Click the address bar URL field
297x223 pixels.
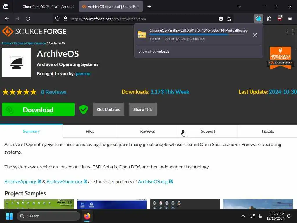pyautogui.click(x=143, y=19)
